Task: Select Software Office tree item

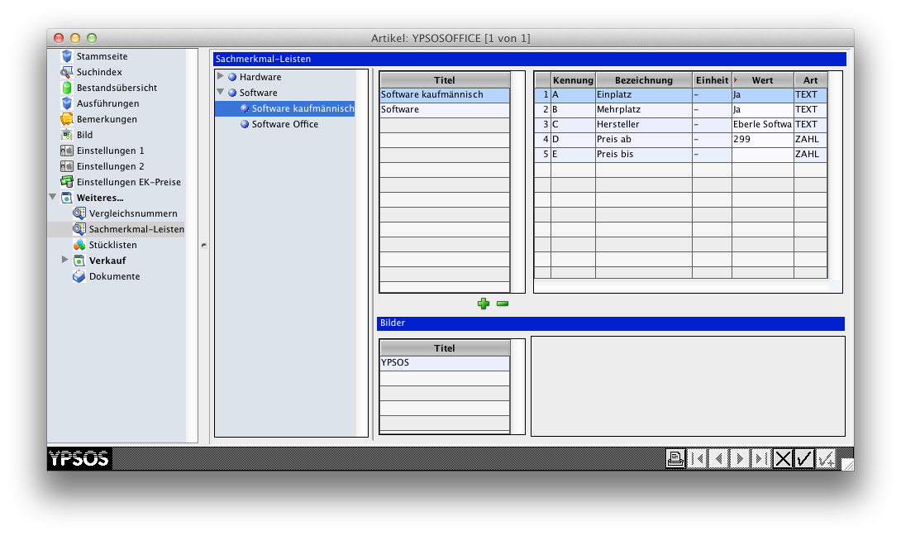Action: [x=284, y=124]
